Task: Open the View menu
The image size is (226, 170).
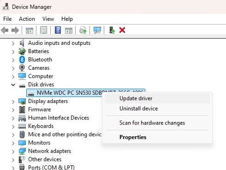Action: [48, 19]
